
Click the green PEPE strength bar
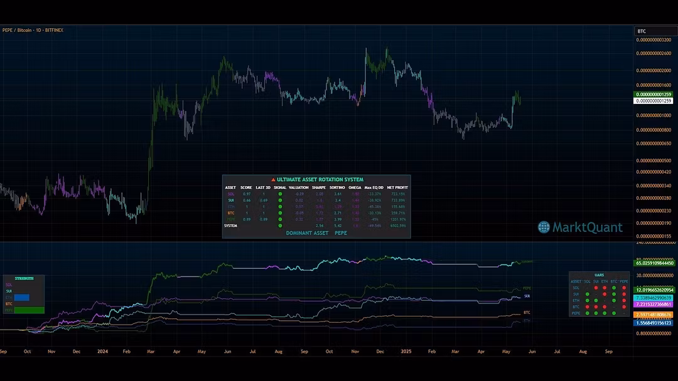tap(30, 310)
